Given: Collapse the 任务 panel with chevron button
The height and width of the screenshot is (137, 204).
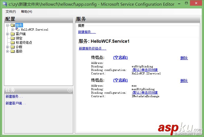Looking at the screenshot, I should [70, 90].
